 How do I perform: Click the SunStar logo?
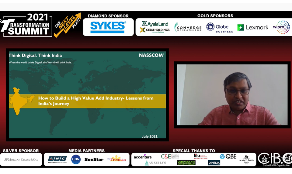tap(94, 159)
